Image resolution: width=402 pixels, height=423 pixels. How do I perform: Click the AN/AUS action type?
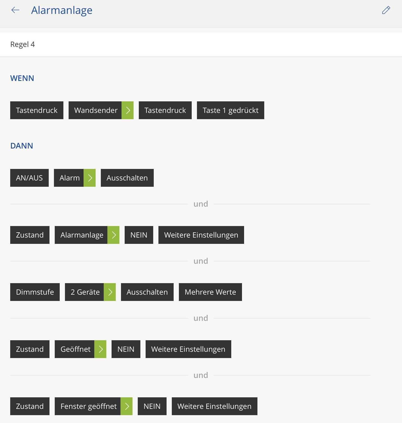pyautogui.click(x=29, y=178)
